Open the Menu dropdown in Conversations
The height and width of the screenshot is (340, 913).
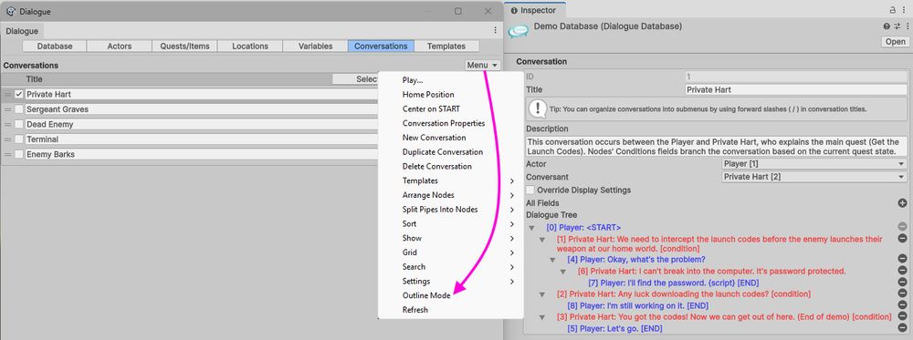(482, 65)
